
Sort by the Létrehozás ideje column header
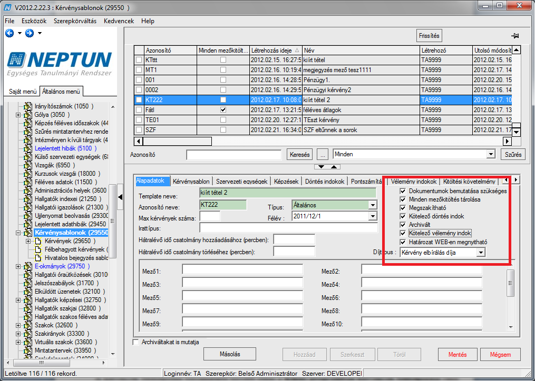[x=275, y=51]
